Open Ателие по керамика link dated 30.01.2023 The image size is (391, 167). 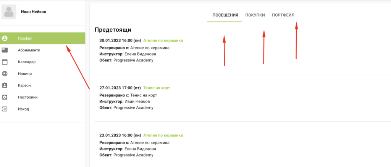coord(163,40)
